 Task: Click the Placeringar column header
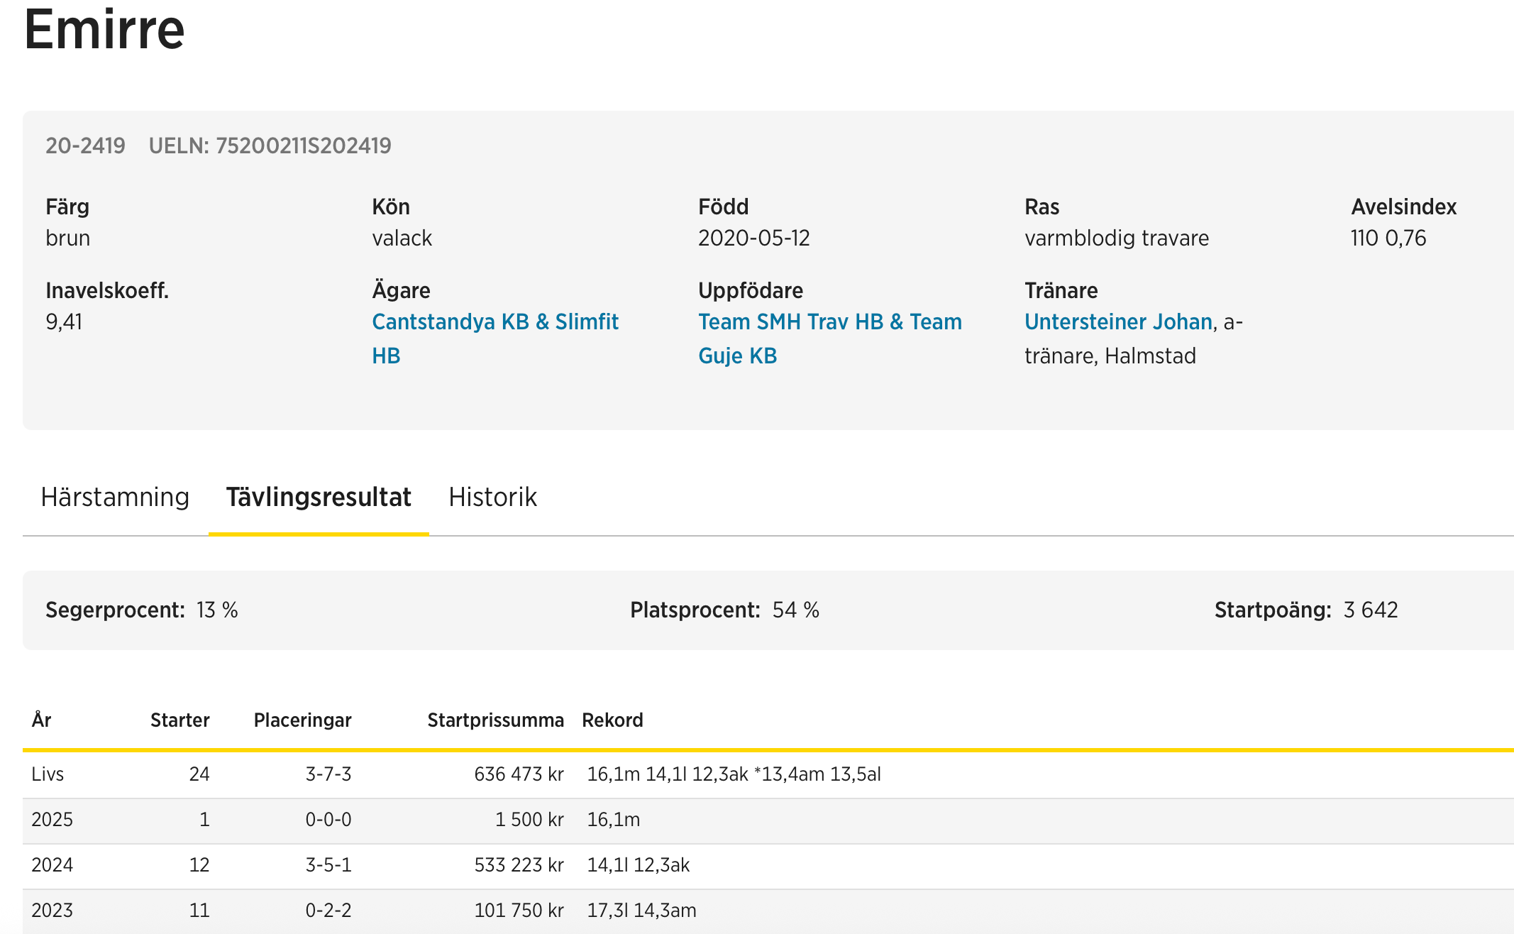point(302,720)
